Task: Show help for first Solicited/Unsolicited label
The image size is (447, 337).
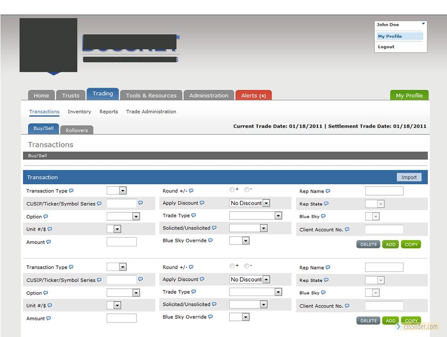Action: (214, 228)
